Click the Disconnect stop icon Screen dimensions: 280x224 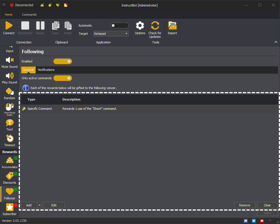pyautogui.click(x=25, y=25)
